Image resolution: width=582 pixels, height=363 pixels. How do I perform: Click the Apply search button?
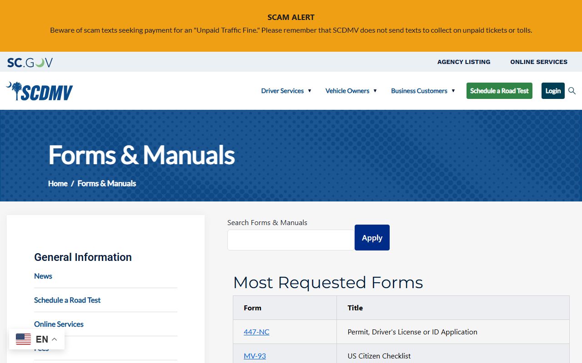tap(372, 237)
